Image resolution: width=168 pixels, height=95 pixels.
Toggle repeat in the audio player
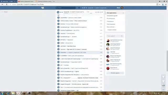pos(98,12)
